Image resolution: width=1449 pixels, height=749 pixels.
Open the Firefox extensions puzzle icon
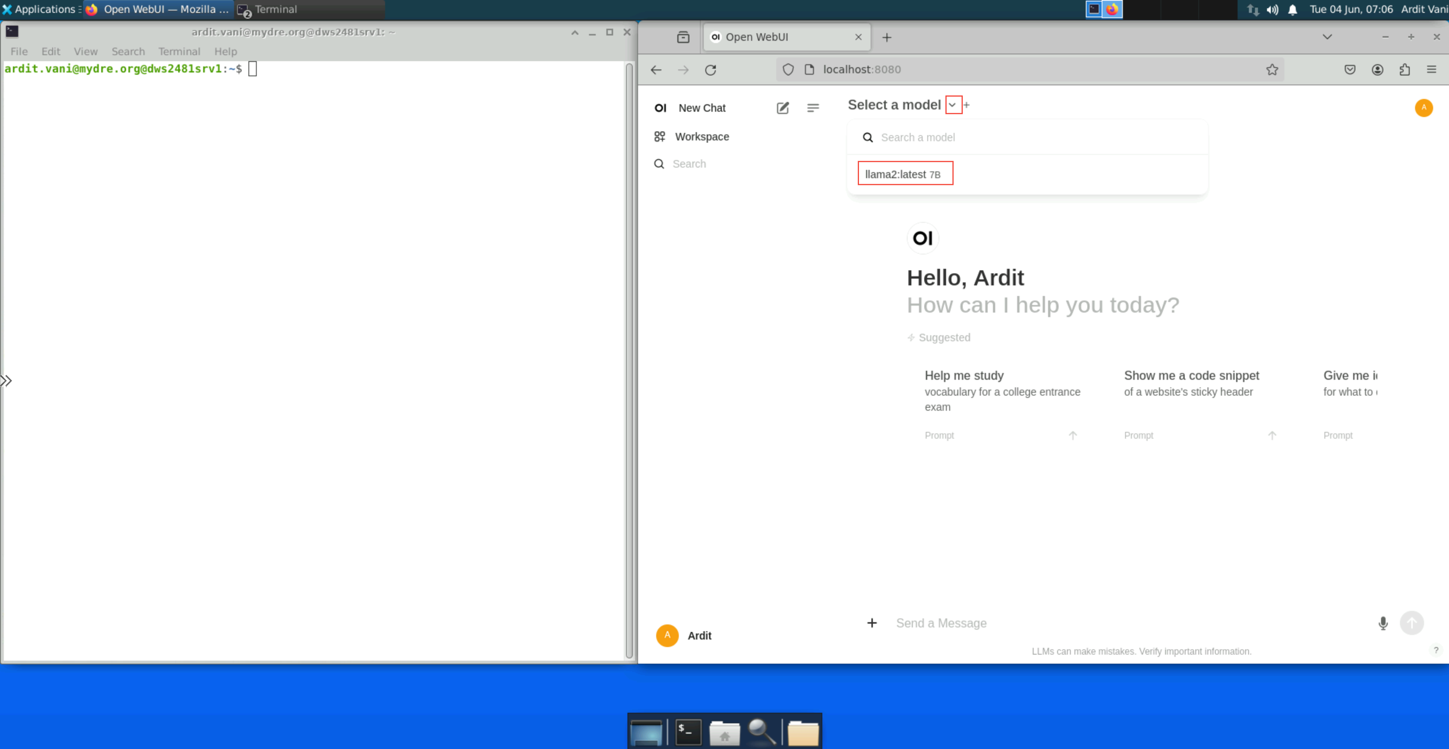coord(1404,70)
